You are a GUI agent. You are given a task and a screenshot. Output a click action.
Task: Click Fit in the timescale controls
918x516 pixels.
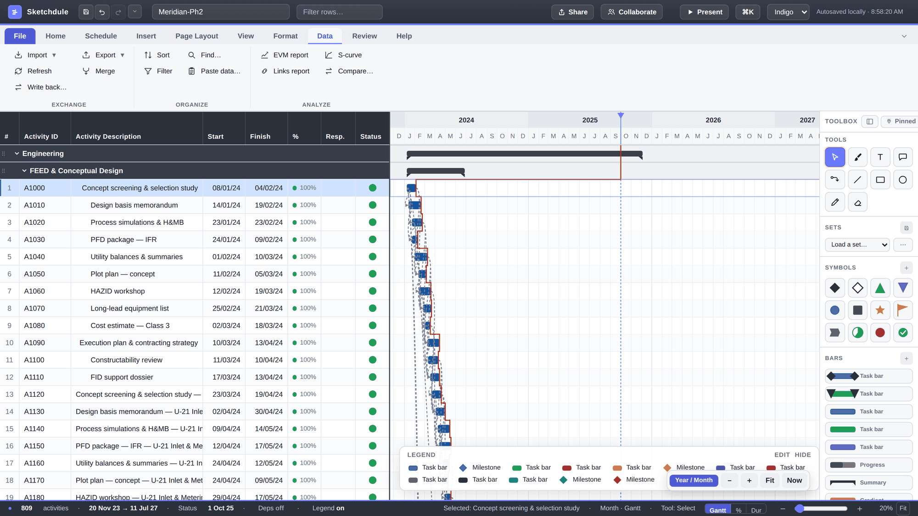click(770, 480)
